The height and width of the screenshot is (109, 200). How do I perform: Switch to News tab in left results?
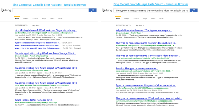coord(52,18)
